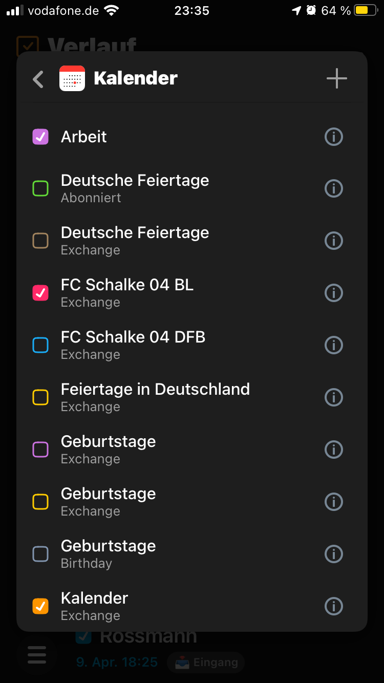Add a new calendar with plus icon
Viewport: 384px width, 683px height.
(x=336, y=78)
